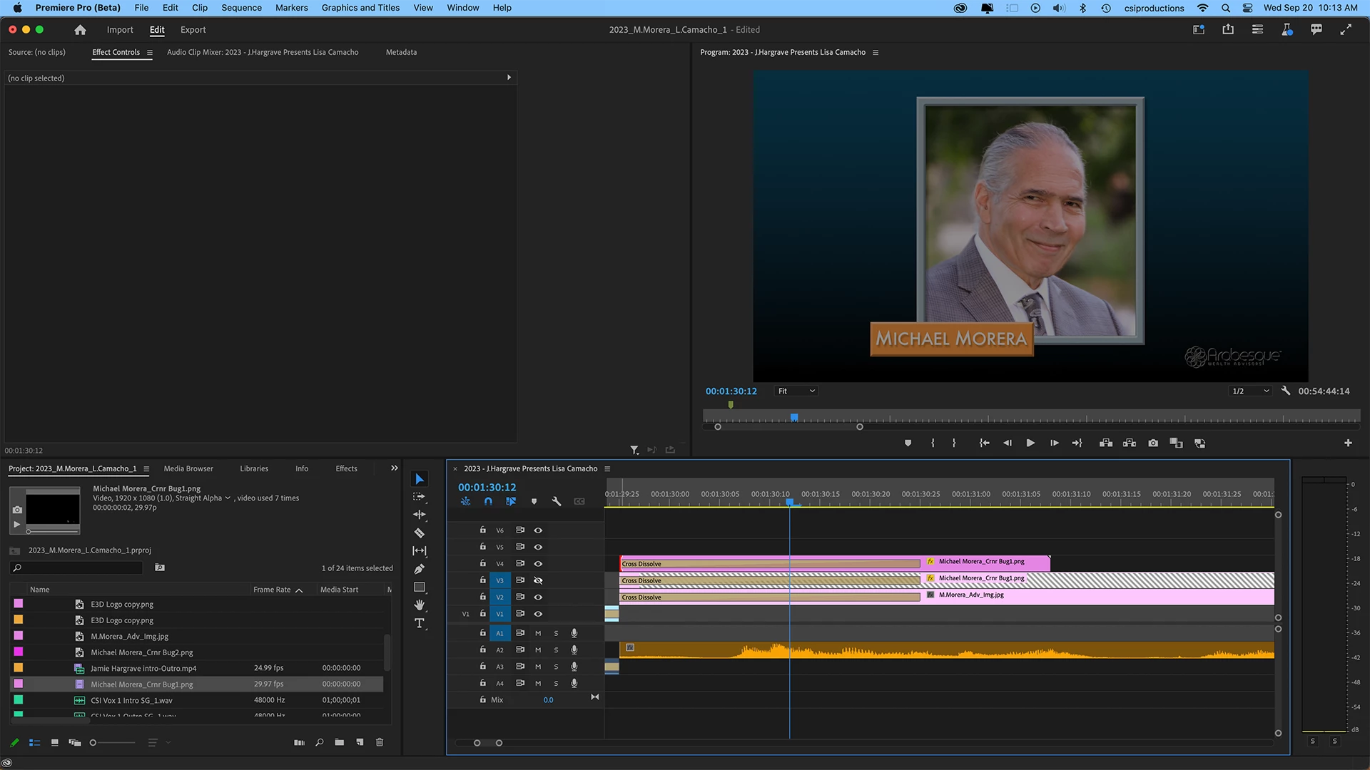The image size is (1370, 770).
Task: Open timeline display settings wrench
Action: coord(557,501)
